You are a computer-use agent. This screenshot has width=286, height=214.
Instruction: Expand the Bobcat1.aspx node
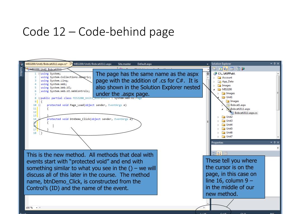(222, 105)
